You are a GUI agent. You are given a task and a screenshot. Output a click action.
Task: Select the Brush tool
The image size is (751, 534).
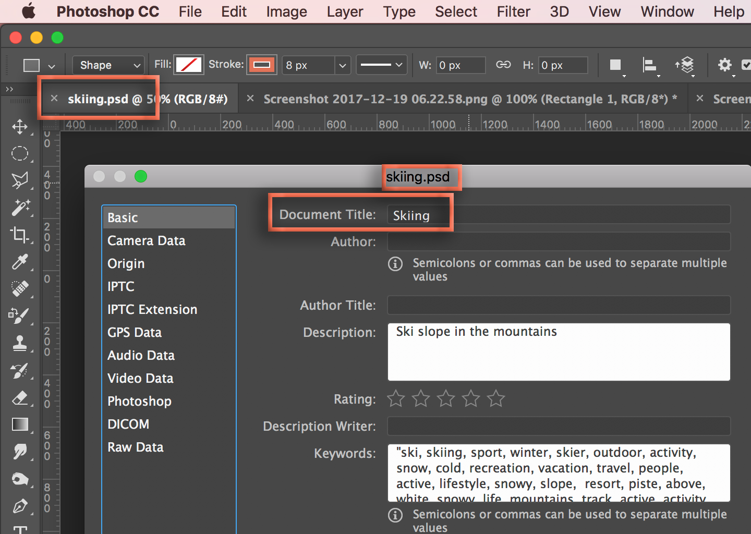click(20, 316)
